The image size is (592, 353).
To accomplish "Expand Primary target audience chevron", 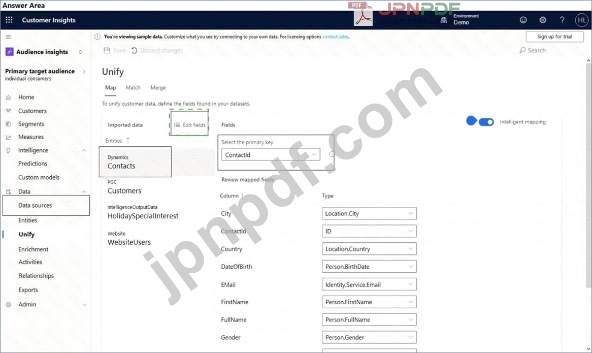I will tap(84, 71).
